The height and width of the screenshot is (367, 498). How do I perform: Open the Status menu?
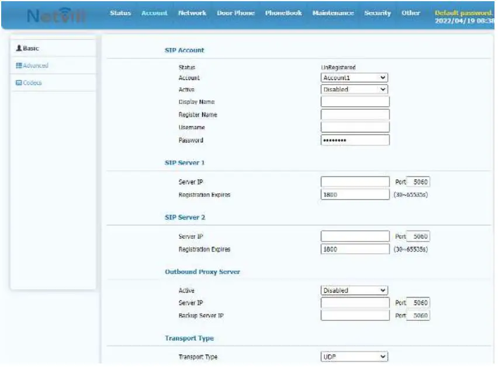tap(120, 13)
